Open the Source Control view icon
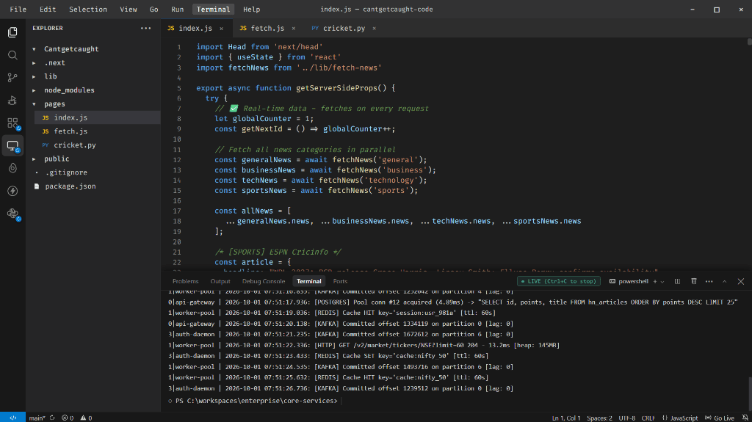 click(x=12, y=78)
